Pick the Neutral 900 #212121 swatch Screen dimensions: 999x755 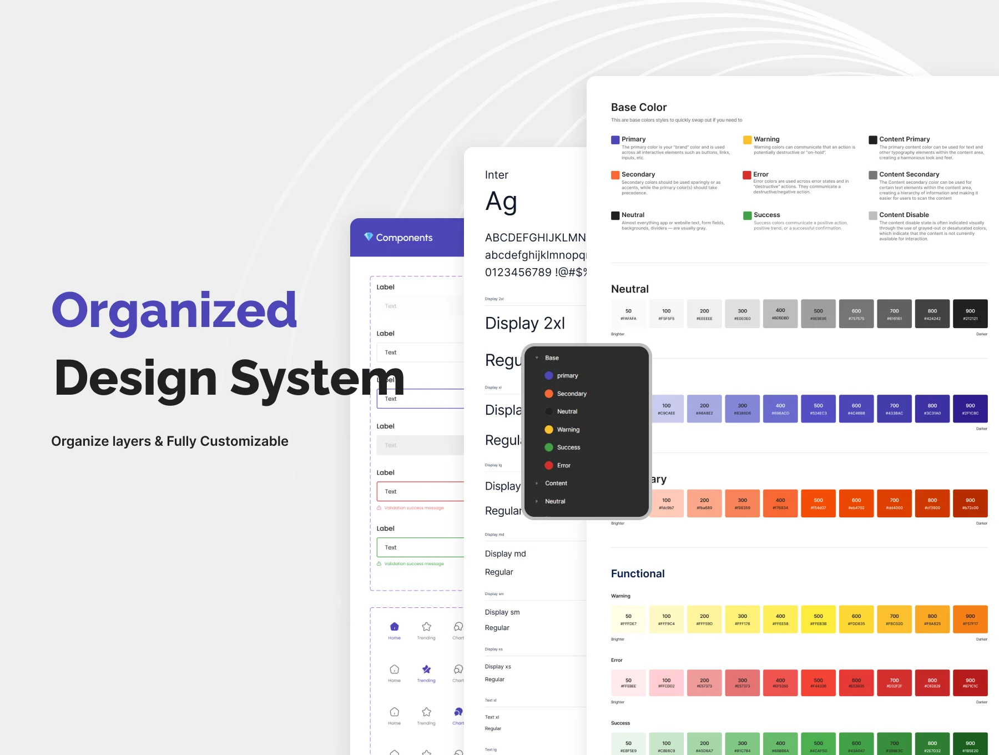coord(970,314)
